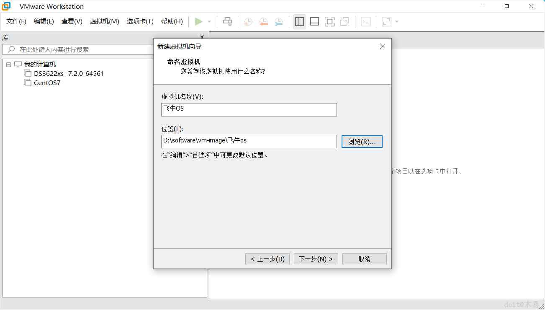Open the stretch mode dropdown arrow
Viewport: 545px width, 310px height.
point(396,21)
